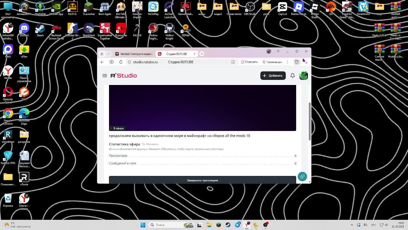Select the Панель управления desktop icon
Screen dimensions: 408x230
coord(24,74)
